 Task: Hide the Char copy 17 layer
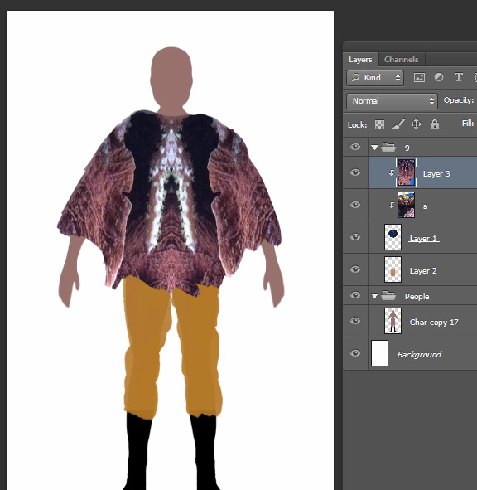(x=355, y=321)
